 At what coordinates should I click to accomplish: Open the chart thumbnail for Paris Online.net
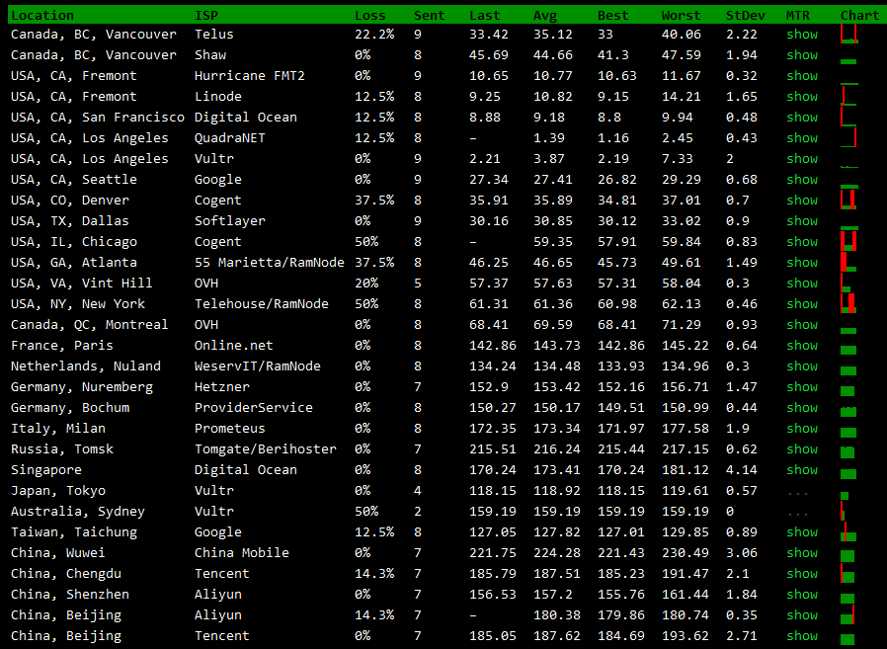coord(848,350)
